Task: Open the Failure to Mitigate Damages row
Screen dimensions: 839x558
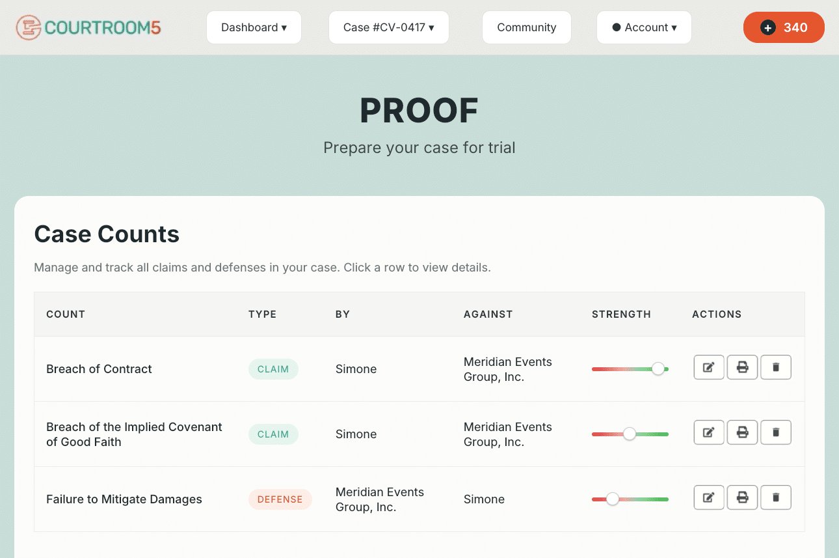Action: pyautogui.click(x=419, y=499)
